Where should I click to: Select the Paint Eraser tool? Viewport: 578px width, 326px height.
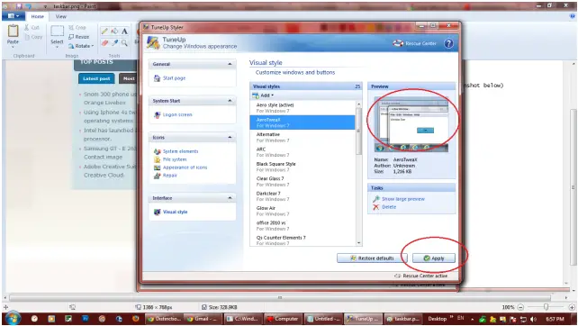click(104, 43)
